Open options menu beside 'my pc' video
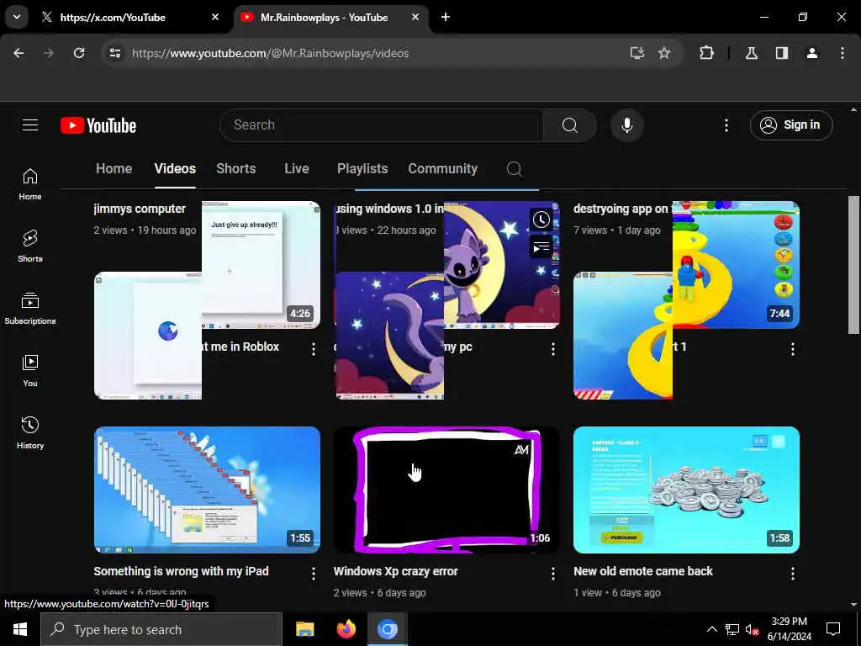861x646 pixels. 553,349
